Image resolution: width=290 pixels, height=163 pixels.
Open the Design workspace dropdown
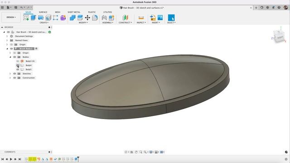[x=11, y=17]
